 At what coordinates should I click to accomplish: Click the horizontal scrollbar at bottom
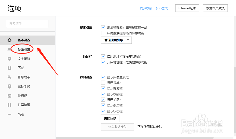135,138
